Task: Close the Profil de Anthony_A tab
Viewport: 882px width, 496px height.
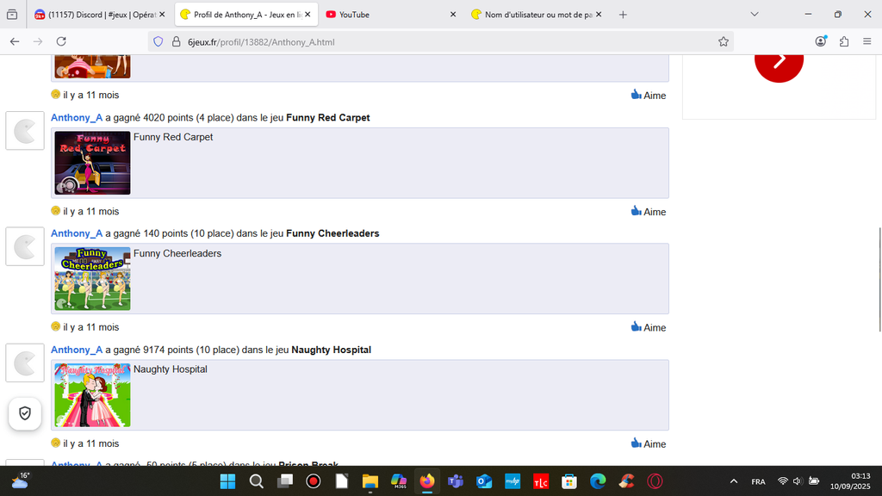Action: click(307, 15)
